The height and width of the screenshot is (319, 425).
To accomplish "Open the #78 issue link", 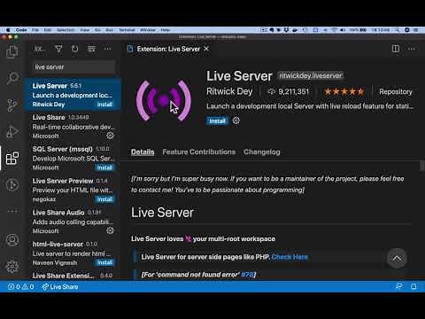I will click(247, 275).
